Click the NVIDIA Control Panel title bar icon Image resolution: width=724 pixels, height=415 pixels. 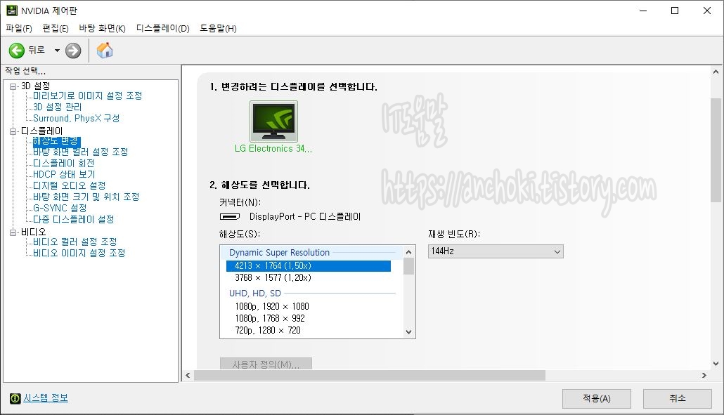11,10
